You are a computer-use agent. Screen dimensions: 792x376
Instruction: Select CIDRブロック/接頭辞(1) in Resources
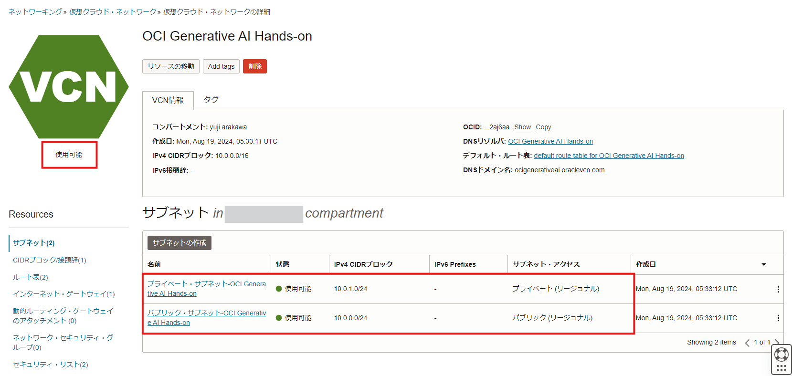click(50, 260)
